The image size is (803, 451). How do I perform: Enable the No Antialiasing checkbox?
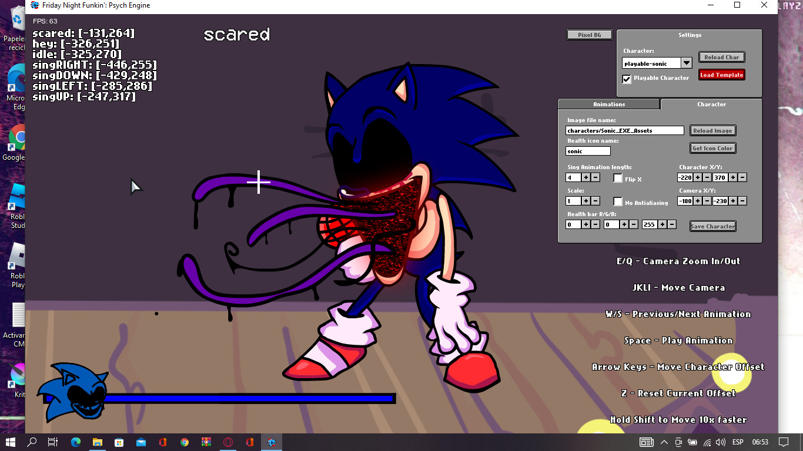[618, 201]
